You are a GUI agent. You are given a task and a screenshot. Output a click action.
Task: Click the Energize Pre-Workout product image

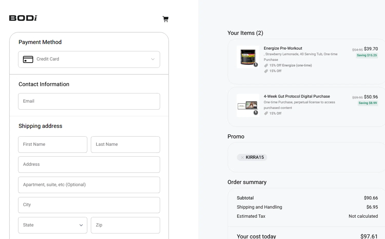point(248,57)
